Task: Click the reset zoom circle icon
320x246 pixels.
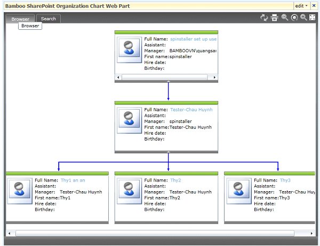Action: click(294, 18)
